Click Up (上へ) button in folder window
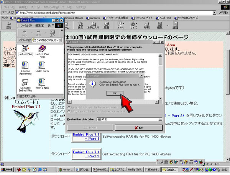This screenshot has height=175, width=230. click(53, 33)
